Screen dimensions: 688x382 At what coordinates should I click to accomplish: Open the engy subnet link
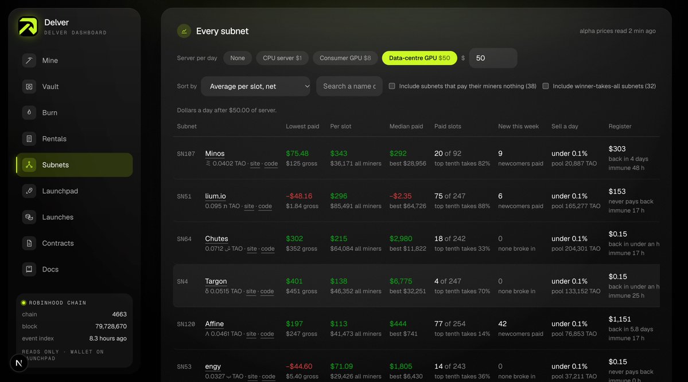point(213,366)
